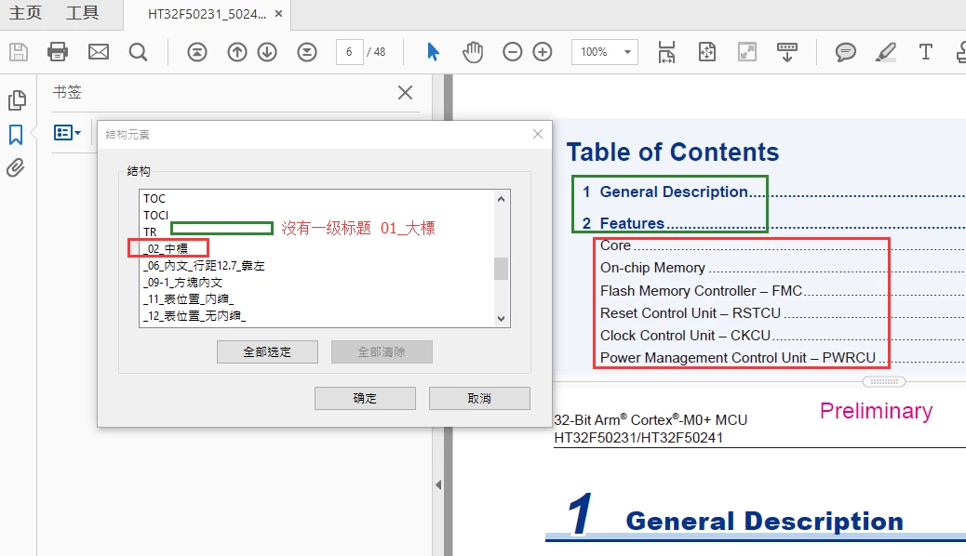This screenshot has height=556, width=966.
Task: Open Features contents link
Action: pos(632,223)
